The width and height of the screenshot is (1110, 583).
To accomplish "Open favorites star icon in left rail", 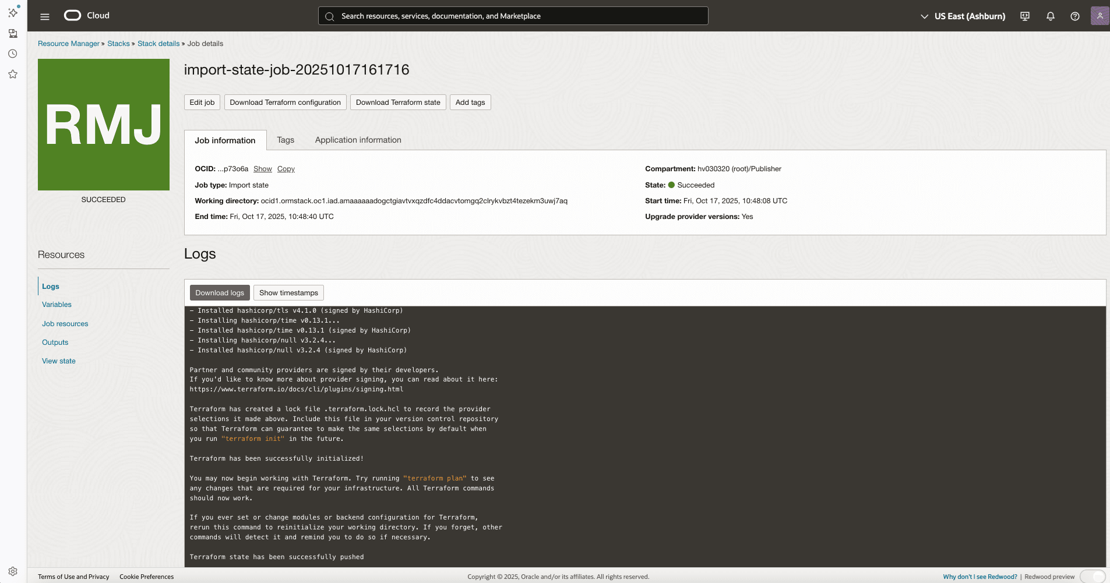I will click(x=13, y=74).
